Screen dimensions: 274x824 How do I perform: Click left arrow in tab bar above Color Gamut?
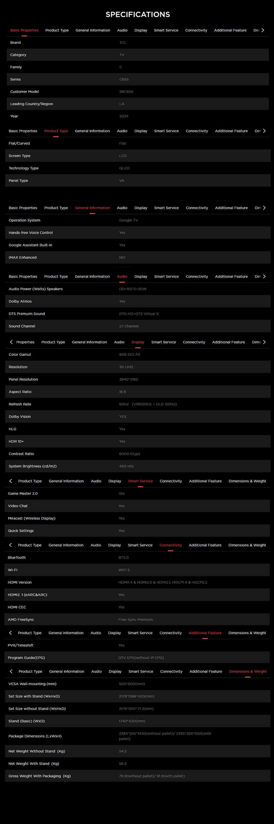click(12, 342)
